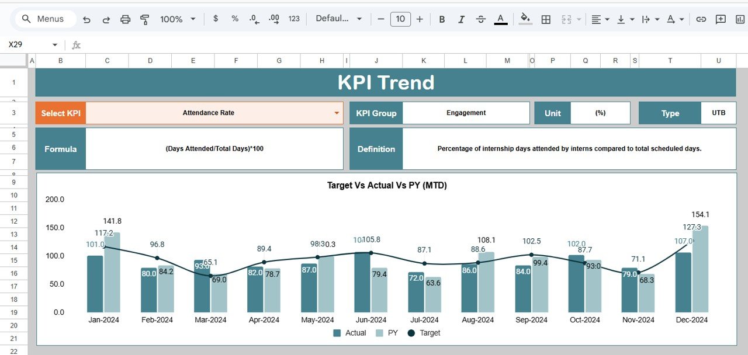The height and width of the screenshot is (355, 748).
Task: Toggle italic formatting
Action: click(461, 19)
